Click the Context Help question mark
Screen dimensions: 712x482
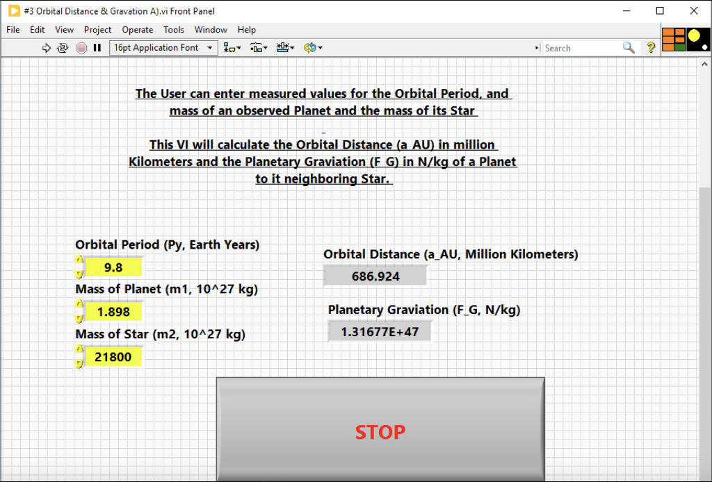tap(651, 48)
